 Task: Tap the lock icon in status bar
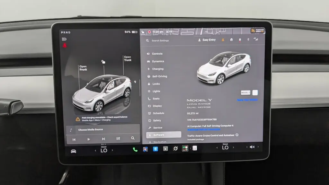pyautogui.click(x=143, y=32)
